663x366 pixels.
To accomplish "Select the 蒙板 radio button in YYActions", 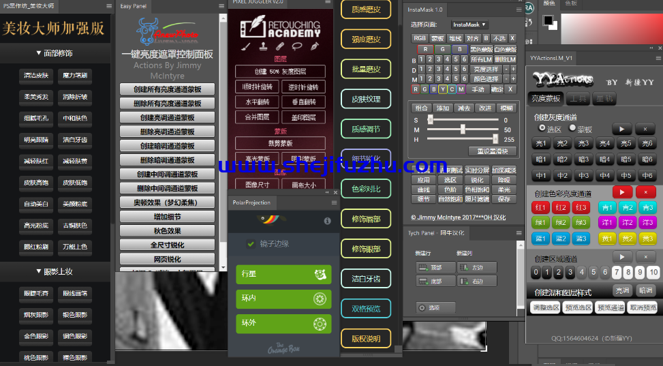I will point(572,127).
